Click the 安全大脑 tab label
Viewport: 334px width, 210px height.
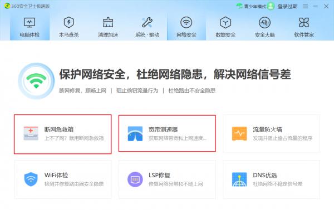coord(265,34)
